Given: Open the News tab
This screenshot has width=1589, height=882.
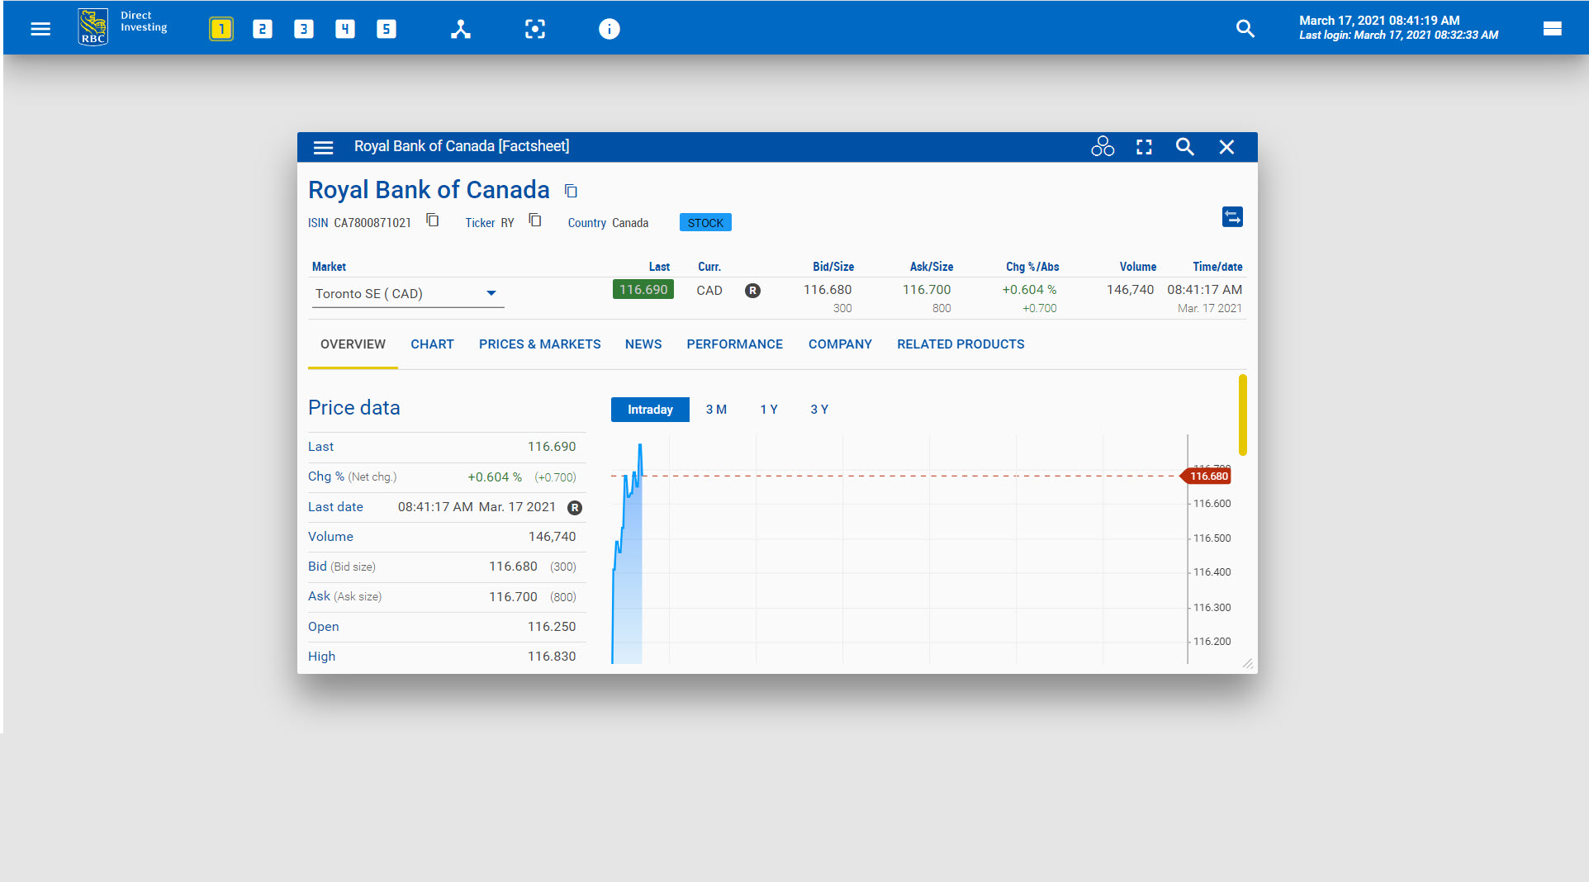Looking at the screenshot, I should point(643,344).
